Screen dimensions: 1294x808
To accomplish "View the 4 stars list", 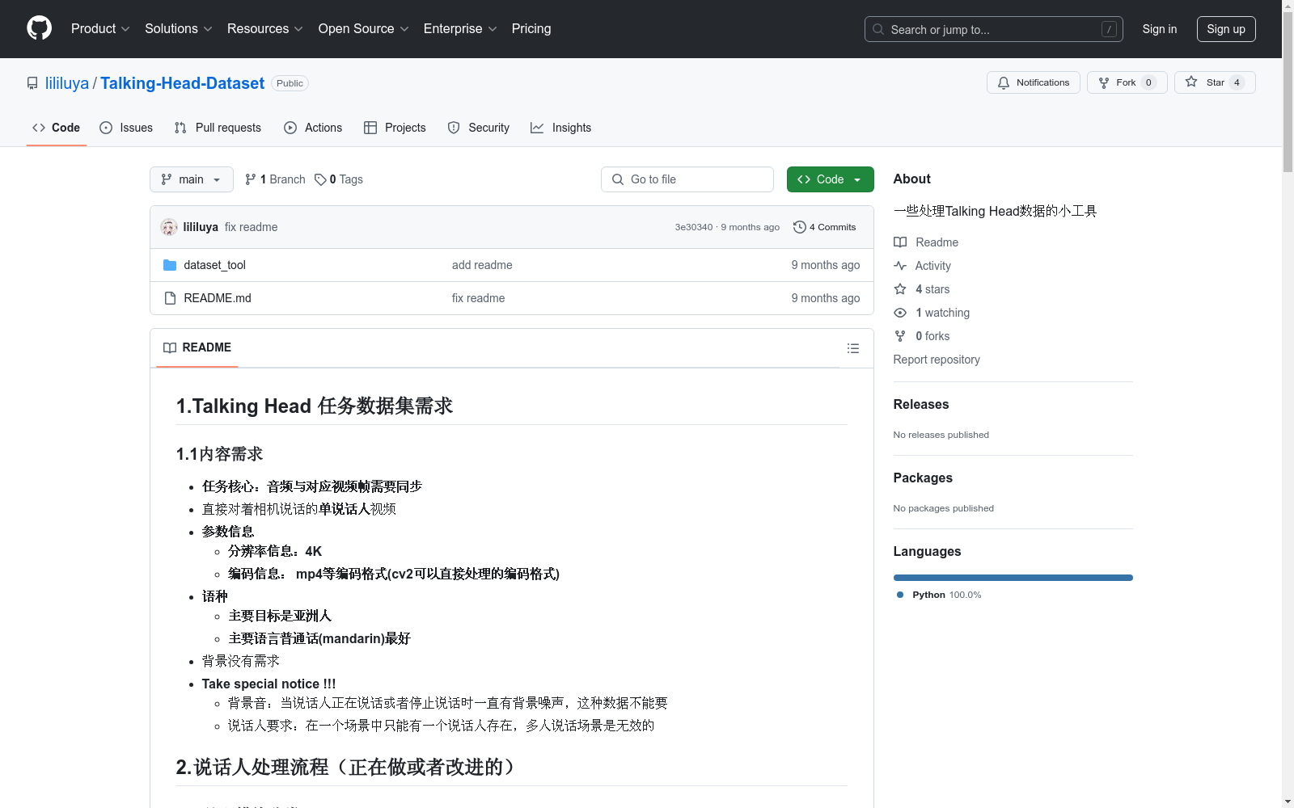I will [x=922, y=289].
